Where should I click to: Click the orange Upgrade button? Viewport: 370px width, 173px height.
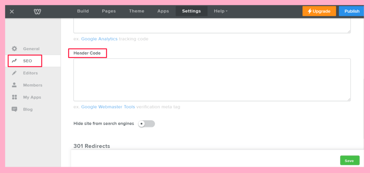(319, 11)
